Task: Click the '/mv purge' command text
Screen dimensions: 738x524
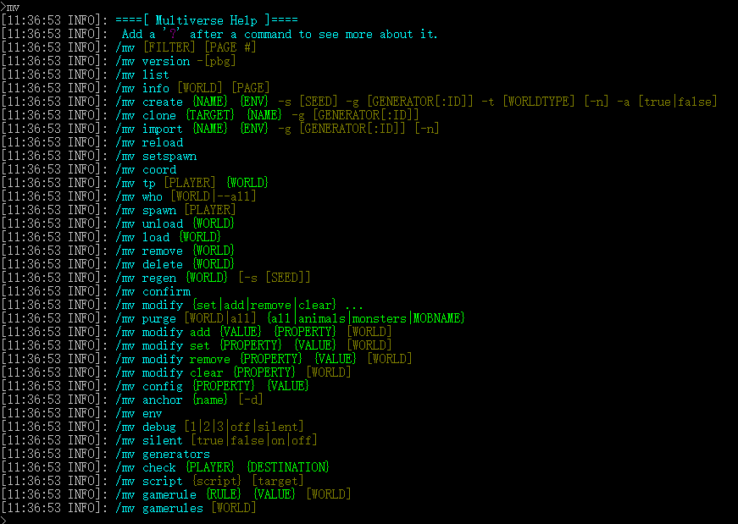Action: pos(146,318)
